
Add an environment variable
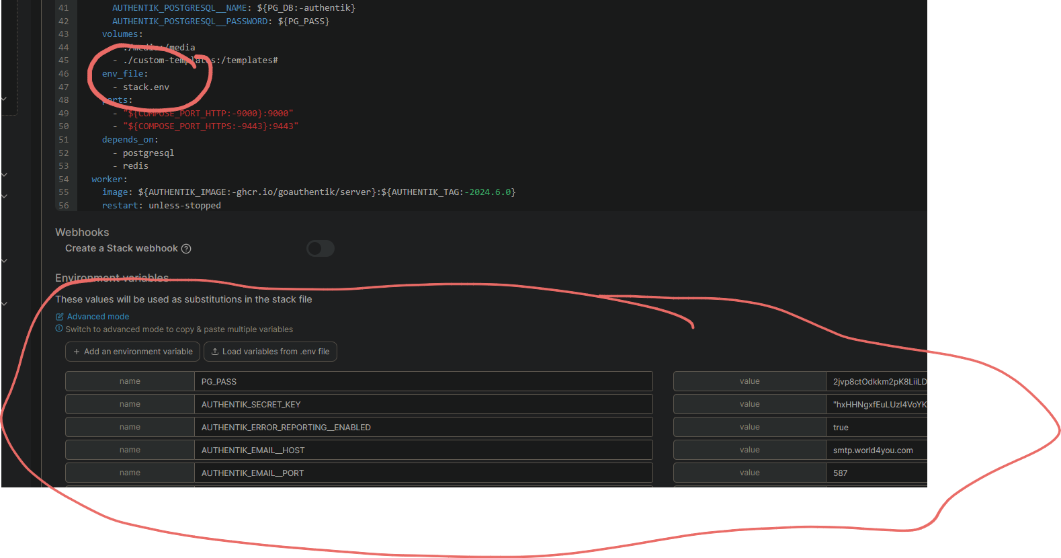[133, 352]
